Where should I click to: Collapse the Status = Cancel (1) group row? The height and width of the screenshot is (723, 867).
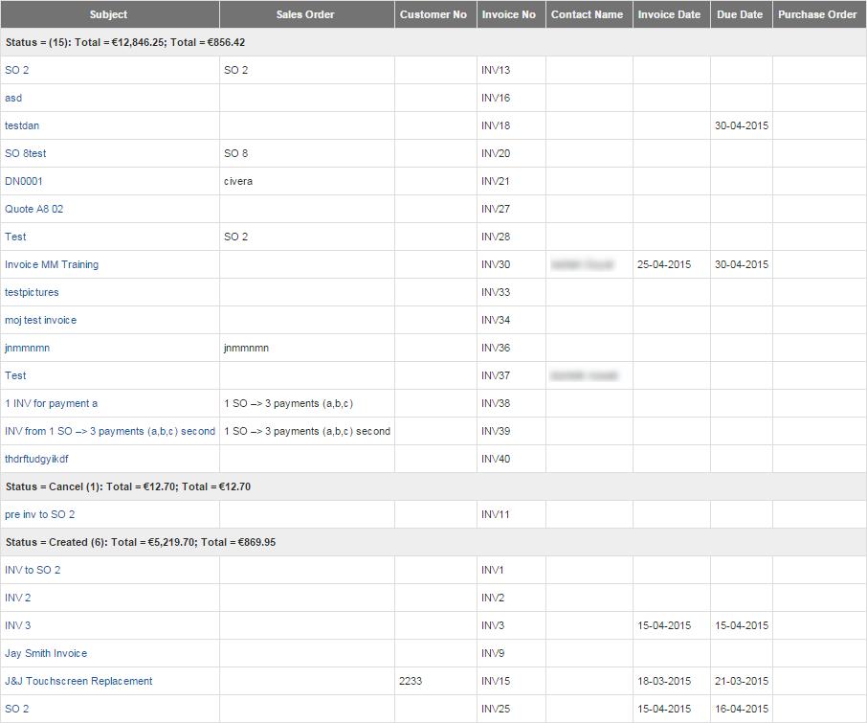click(x=127, y=486)
